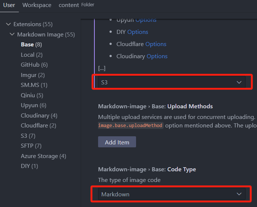Open the S3 upload method dropdown
Image resolution: width=257 pixels, height=207 pixels.
point(172,82)
